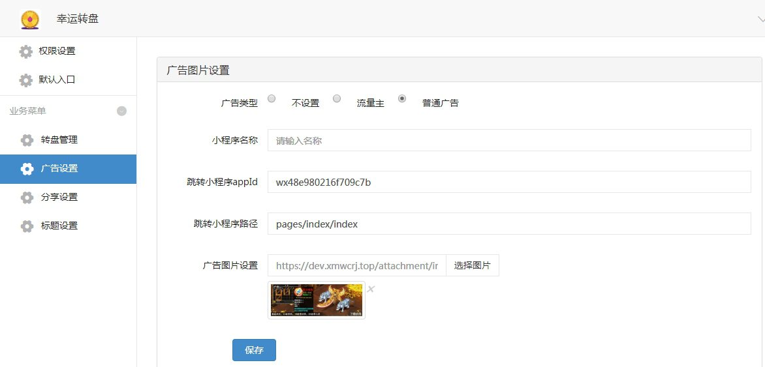Select the 普通广告 radio button
This screenshot has height=367, width=765.
402,98
